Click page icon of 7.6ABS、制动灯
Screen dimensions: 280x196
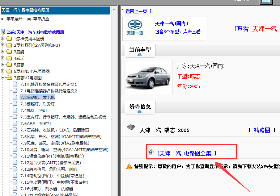click(x=15, y=123)
